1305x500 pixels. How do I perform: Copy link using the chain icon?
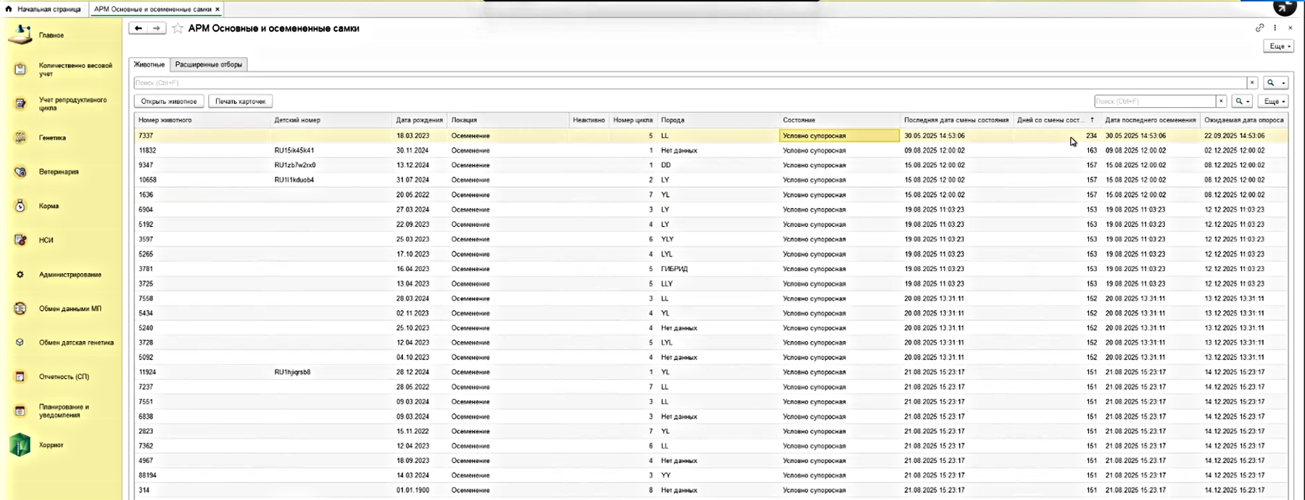pyautogui.click(x=1259, y=28)
